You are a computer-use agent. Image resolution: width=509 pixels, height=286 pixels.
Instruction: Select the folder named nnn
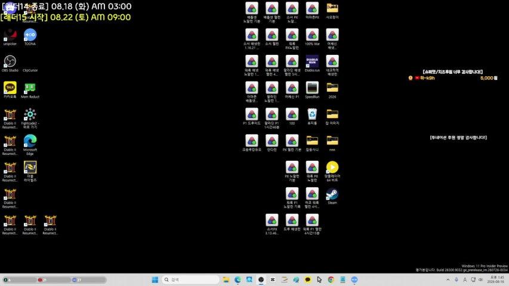click(332, 144)
